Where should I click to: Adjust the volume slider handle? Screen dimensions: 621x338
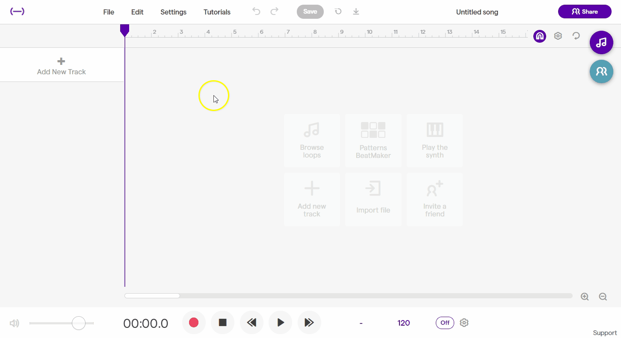pos(78,323)
